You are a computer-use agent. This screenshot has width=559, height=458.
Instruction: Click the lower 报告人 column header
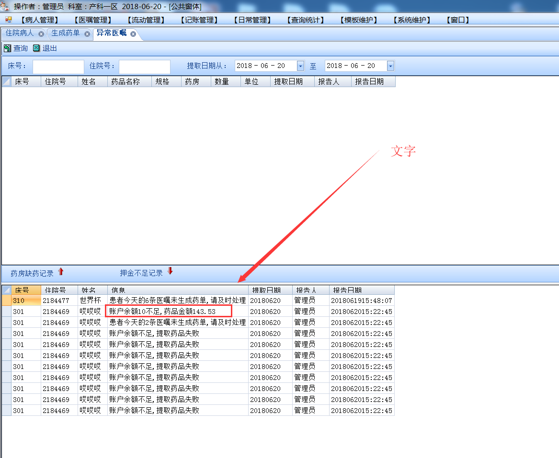pos(310,290)
